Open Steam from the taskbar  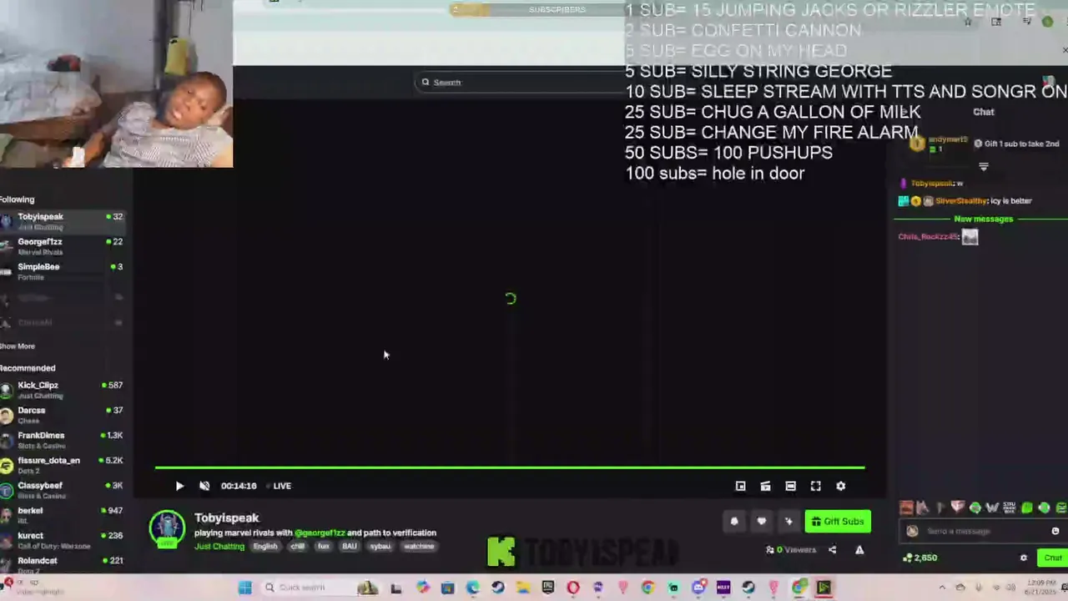[498, 588]
